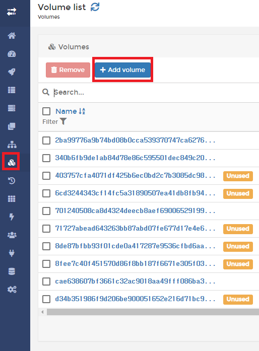Open Images clone icon in sidebar
The width and height of the screenshot is (259, 351).
click(x=12, y=126)
